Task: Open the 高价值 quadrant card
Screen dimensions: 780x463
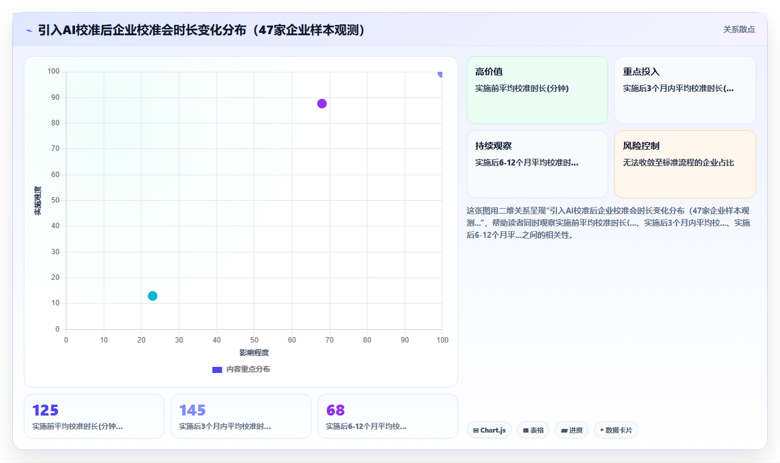Action: [537, 90]
